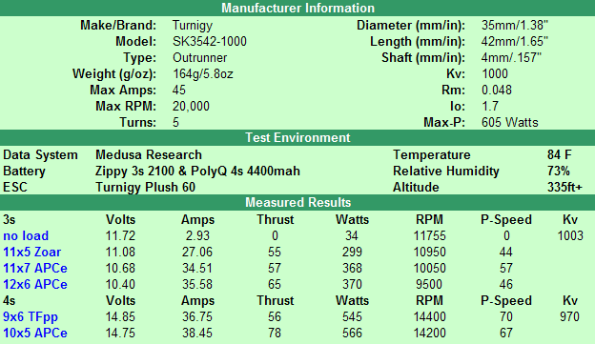Select the Turns value '5'
Image resolution: width=595 pixels, height=344 pixels.
[x=175, y=123]
